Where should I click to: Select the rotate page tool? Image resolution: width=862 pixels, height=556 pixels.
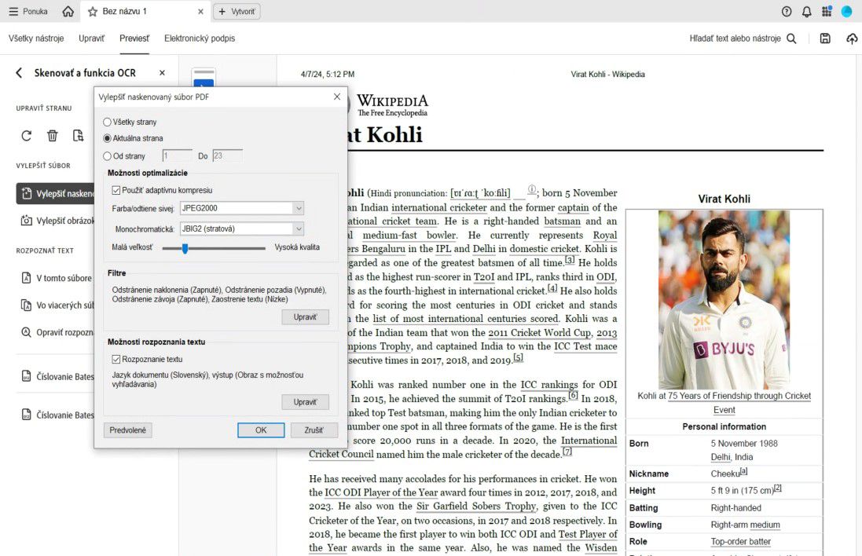(26, 135)
